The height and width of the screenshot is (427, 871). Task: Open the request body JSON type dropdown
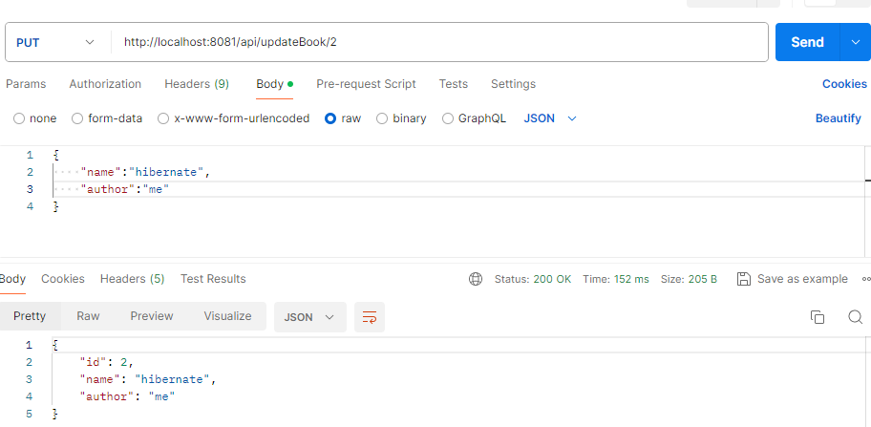(x=550, y=118)
